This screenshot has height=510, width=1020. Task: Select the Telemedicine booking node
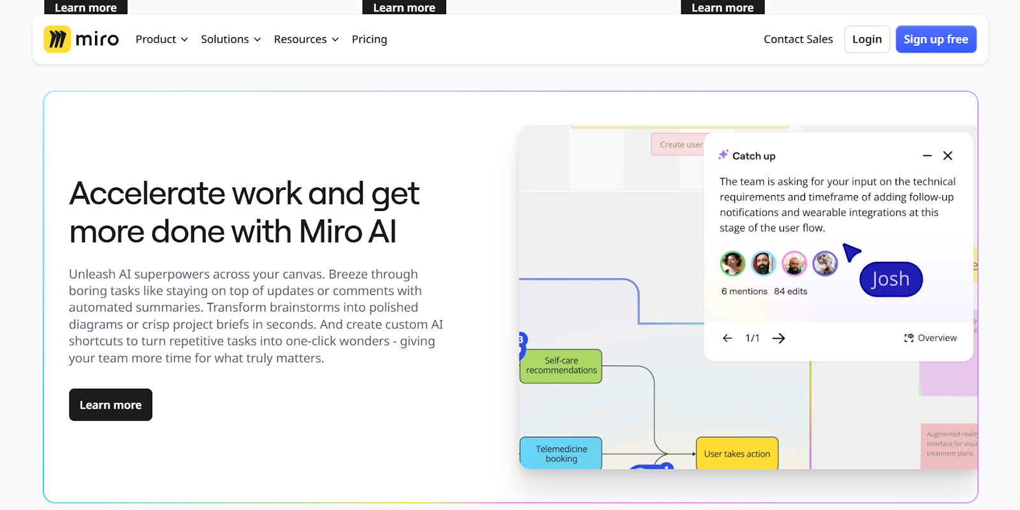click(x=561, y=453)
